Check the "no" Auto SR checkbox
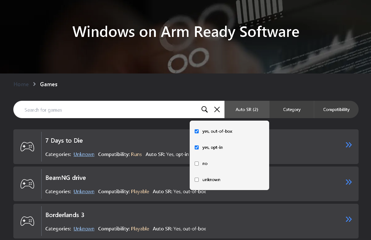This screenshot has width=371, height=240. tap(197, 163)
